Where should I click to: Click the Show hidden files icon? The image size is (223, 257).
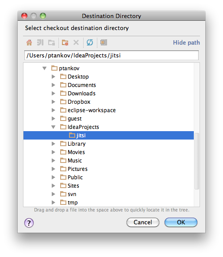(x=104, y=42)
